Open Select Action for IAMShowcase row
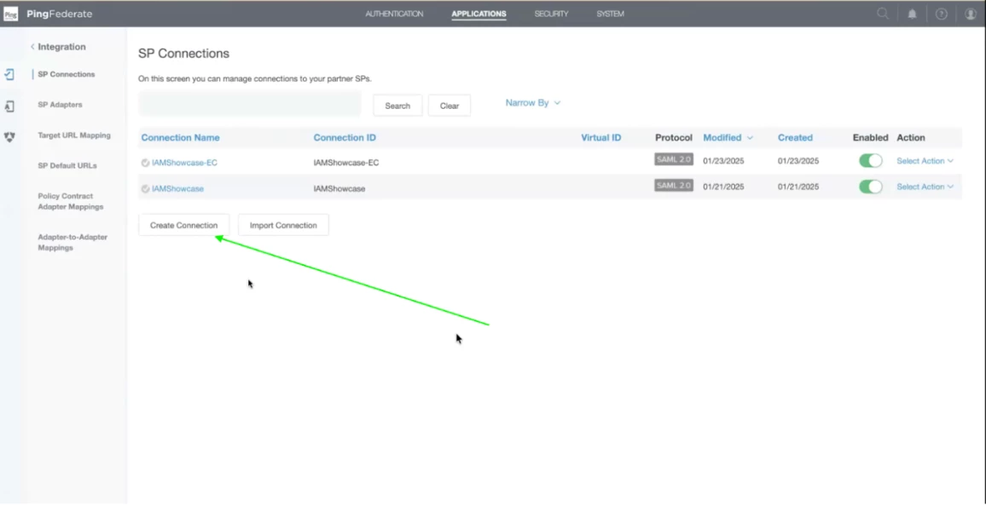This screenshot has width=986, height=506. click(x=925, y=187)
